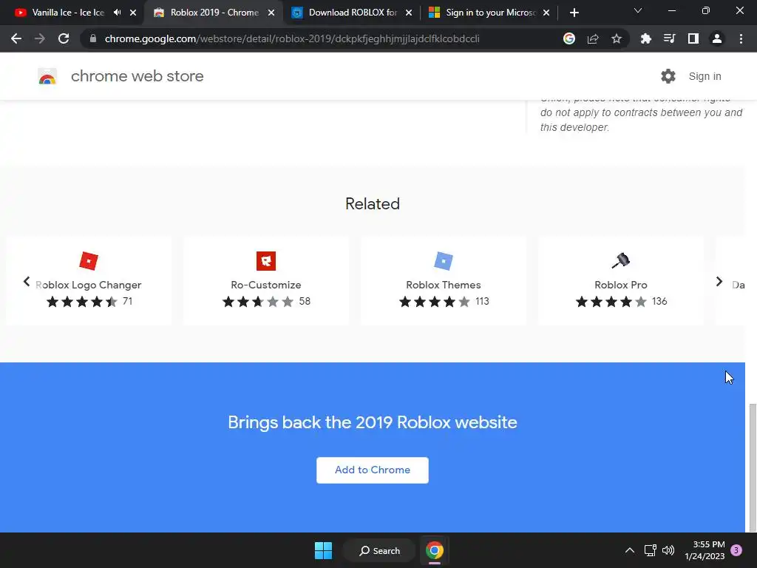Screen dimensions: 757x568
Task: Open Chrome's three-dot menu
Action: click(741, 38)
